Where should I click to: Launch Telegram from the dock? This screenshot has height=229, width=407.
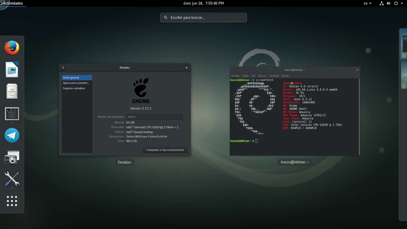click(12, 135)
